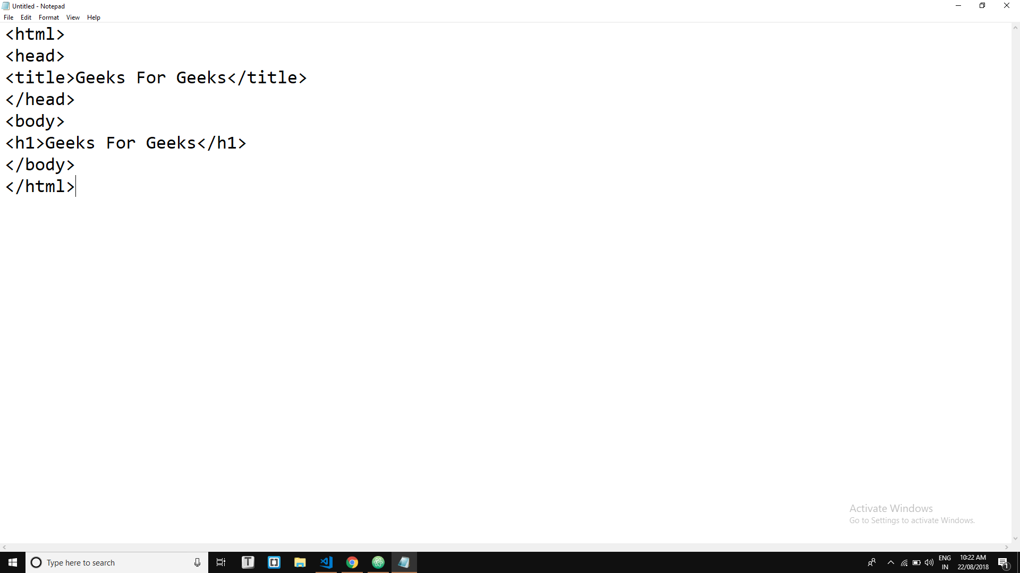Expand system tray hidden icons arrow
Image resolution: width=1020 pixels, height=573 pixels.
[x=890, y=562]
